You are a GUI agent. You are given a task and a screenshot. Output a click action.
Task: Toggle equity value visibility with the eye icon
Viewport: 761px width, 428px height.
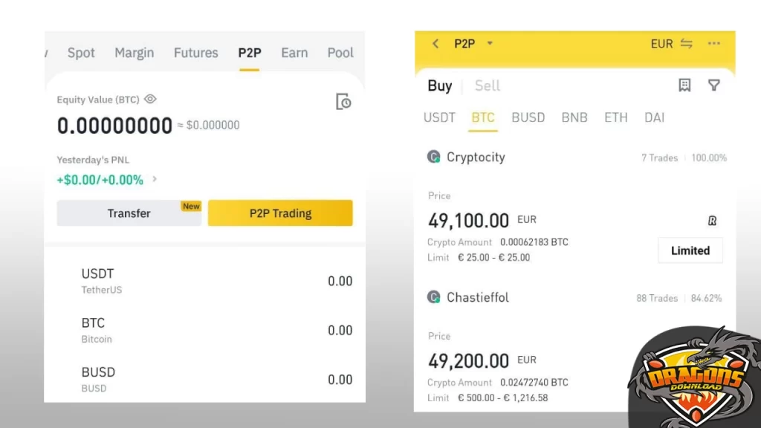point(150,99)
